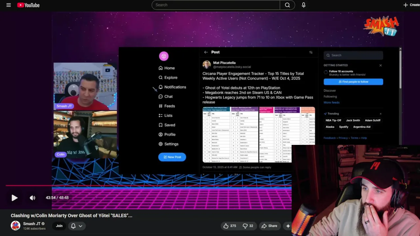This screenshot has width=420, height=236.
Task: Open the Spotify trending topic
Action: tap(344, 127)
